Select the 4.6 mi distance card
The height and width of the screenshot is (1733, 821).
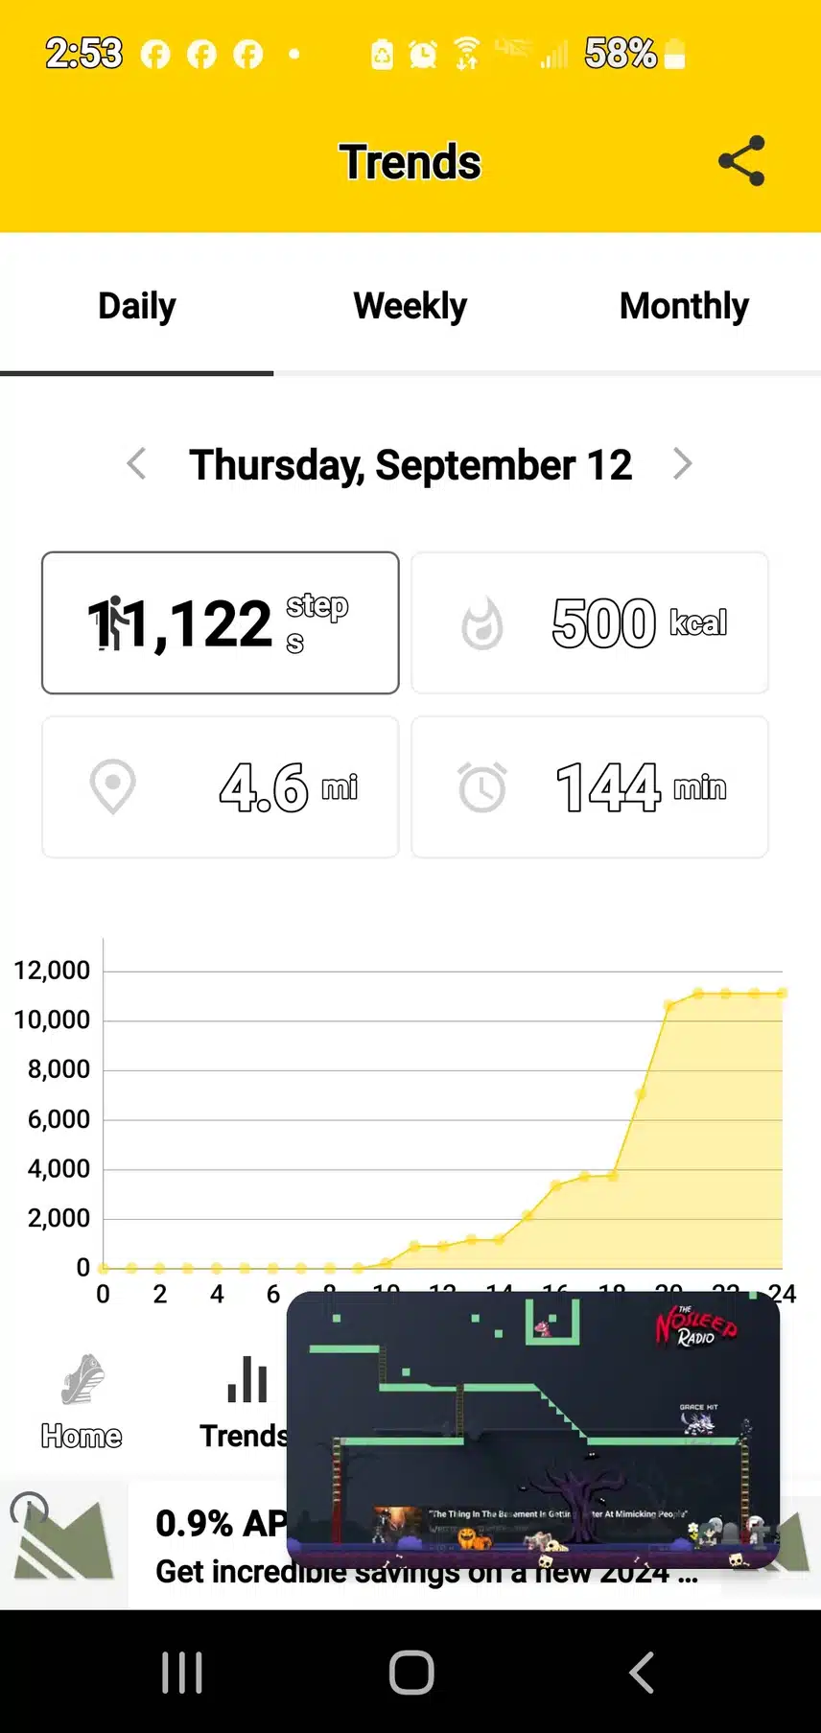coord(221,787)
